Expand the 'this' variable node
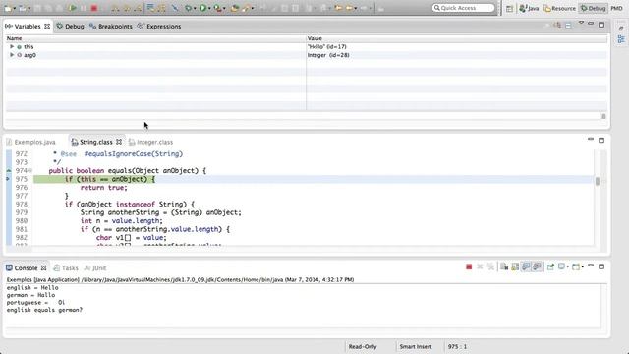Screen dimensions: 629x354 (12, 46)
